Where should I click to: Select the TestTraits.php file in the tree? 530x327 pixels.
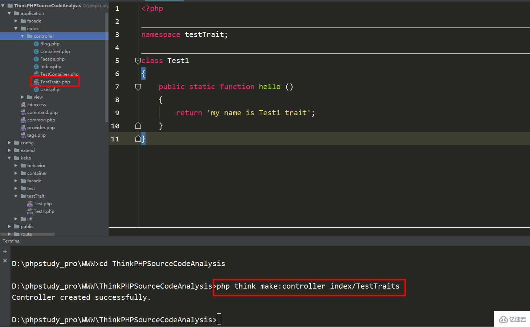point(55,82)
